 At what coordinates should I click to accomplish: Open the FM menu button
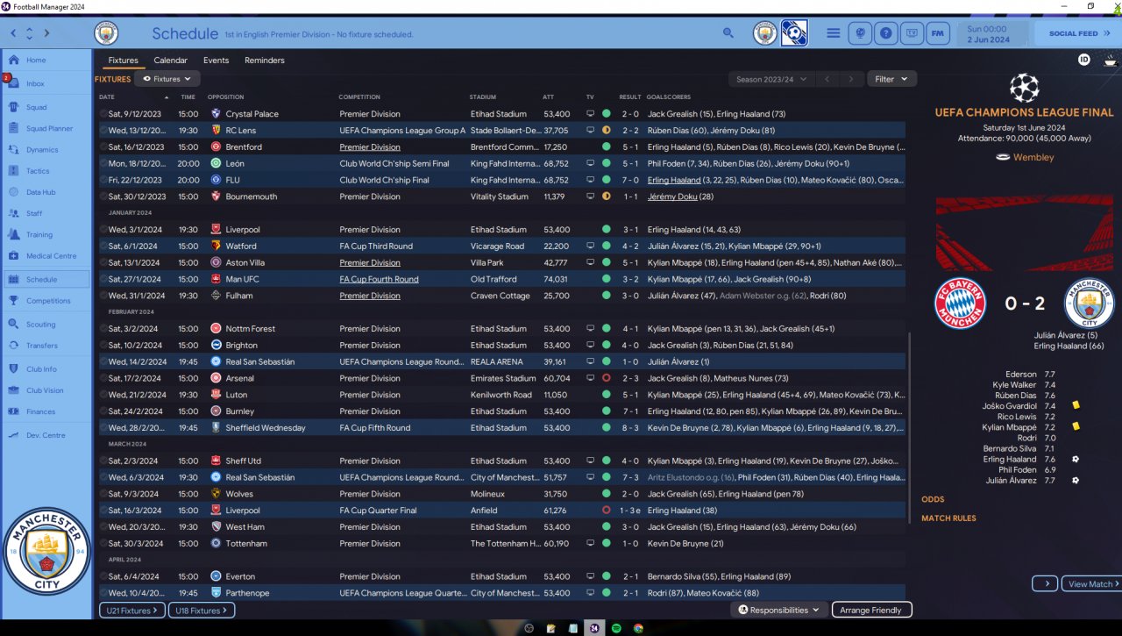click(x=938, y=33)
